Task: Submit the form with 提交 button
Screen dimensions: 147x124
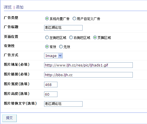Action: coord(9,118)
